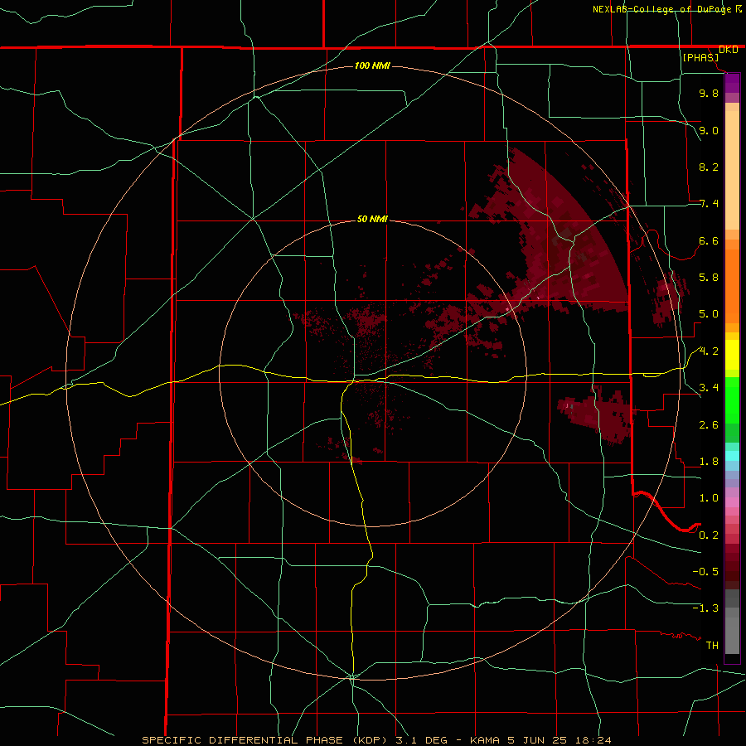Click the DKD label above the scale
The width and height of the screenshot is (746, 746).
(729, 50)
